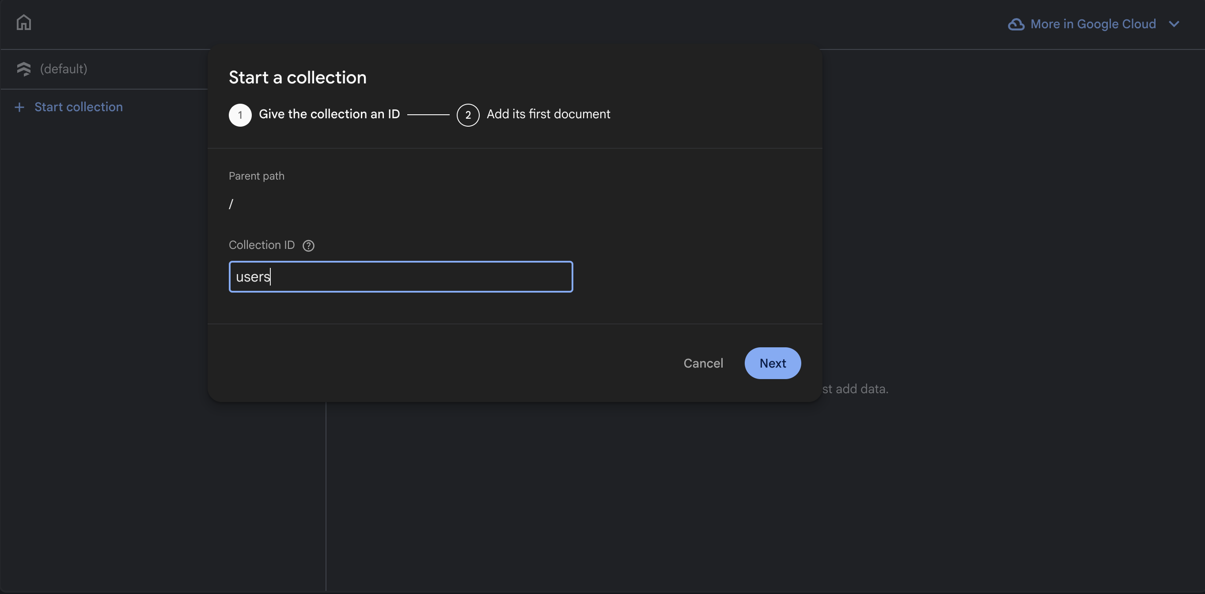Open More in Google Cloud
1205x594 pixels.
[1093, 24]
